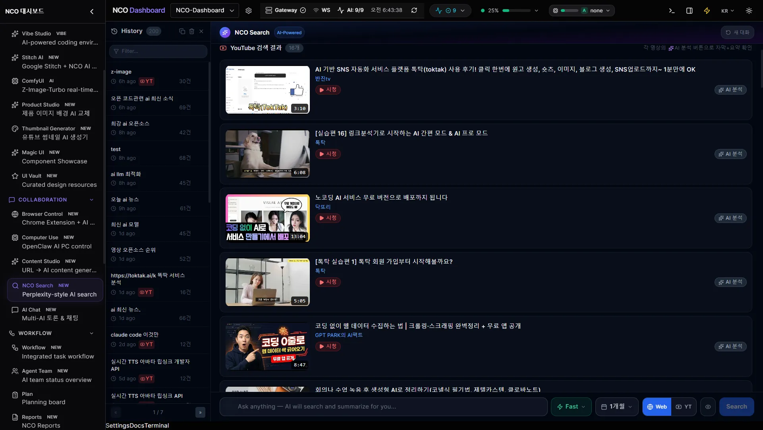Click 시청 on 코딩 없이 웹 데이터 수집 video
The height and width of the screenshot is (430, 763).
(328, 347)
